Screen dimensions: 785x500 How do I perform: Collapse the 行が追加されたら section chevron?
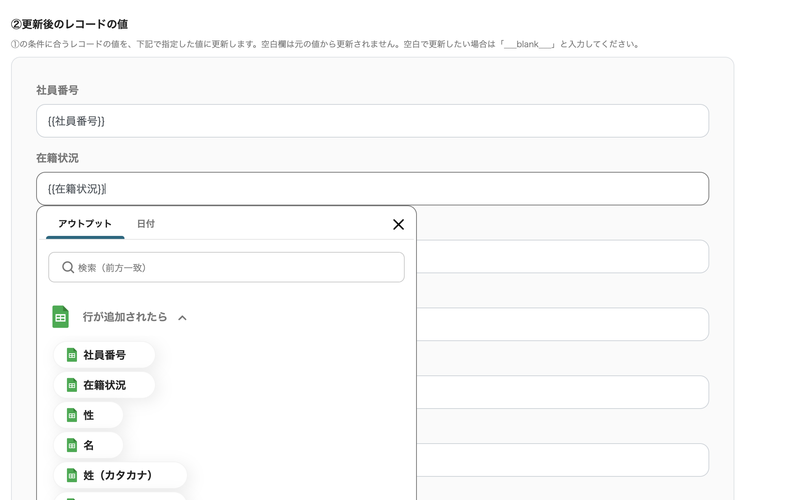coord(182,317)
